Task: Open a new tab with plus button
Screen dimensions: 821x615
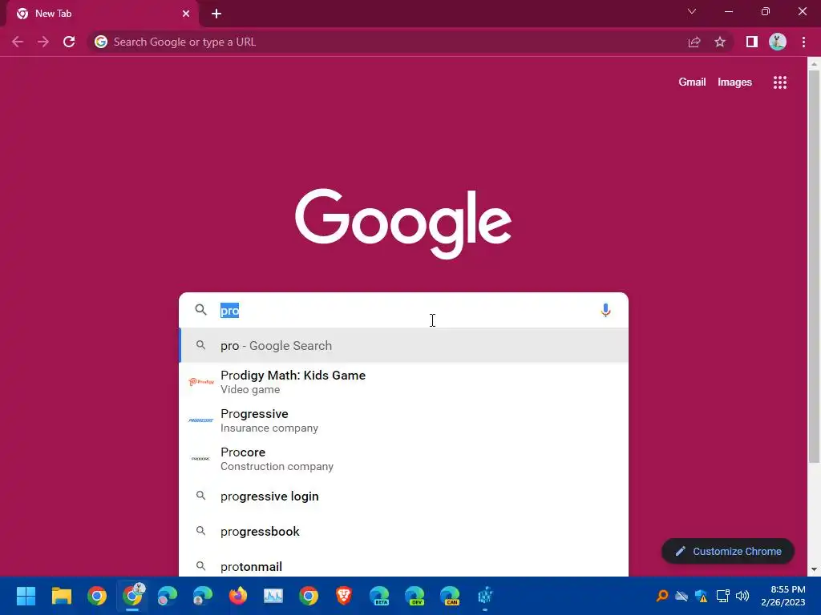Action: (216, 14)
